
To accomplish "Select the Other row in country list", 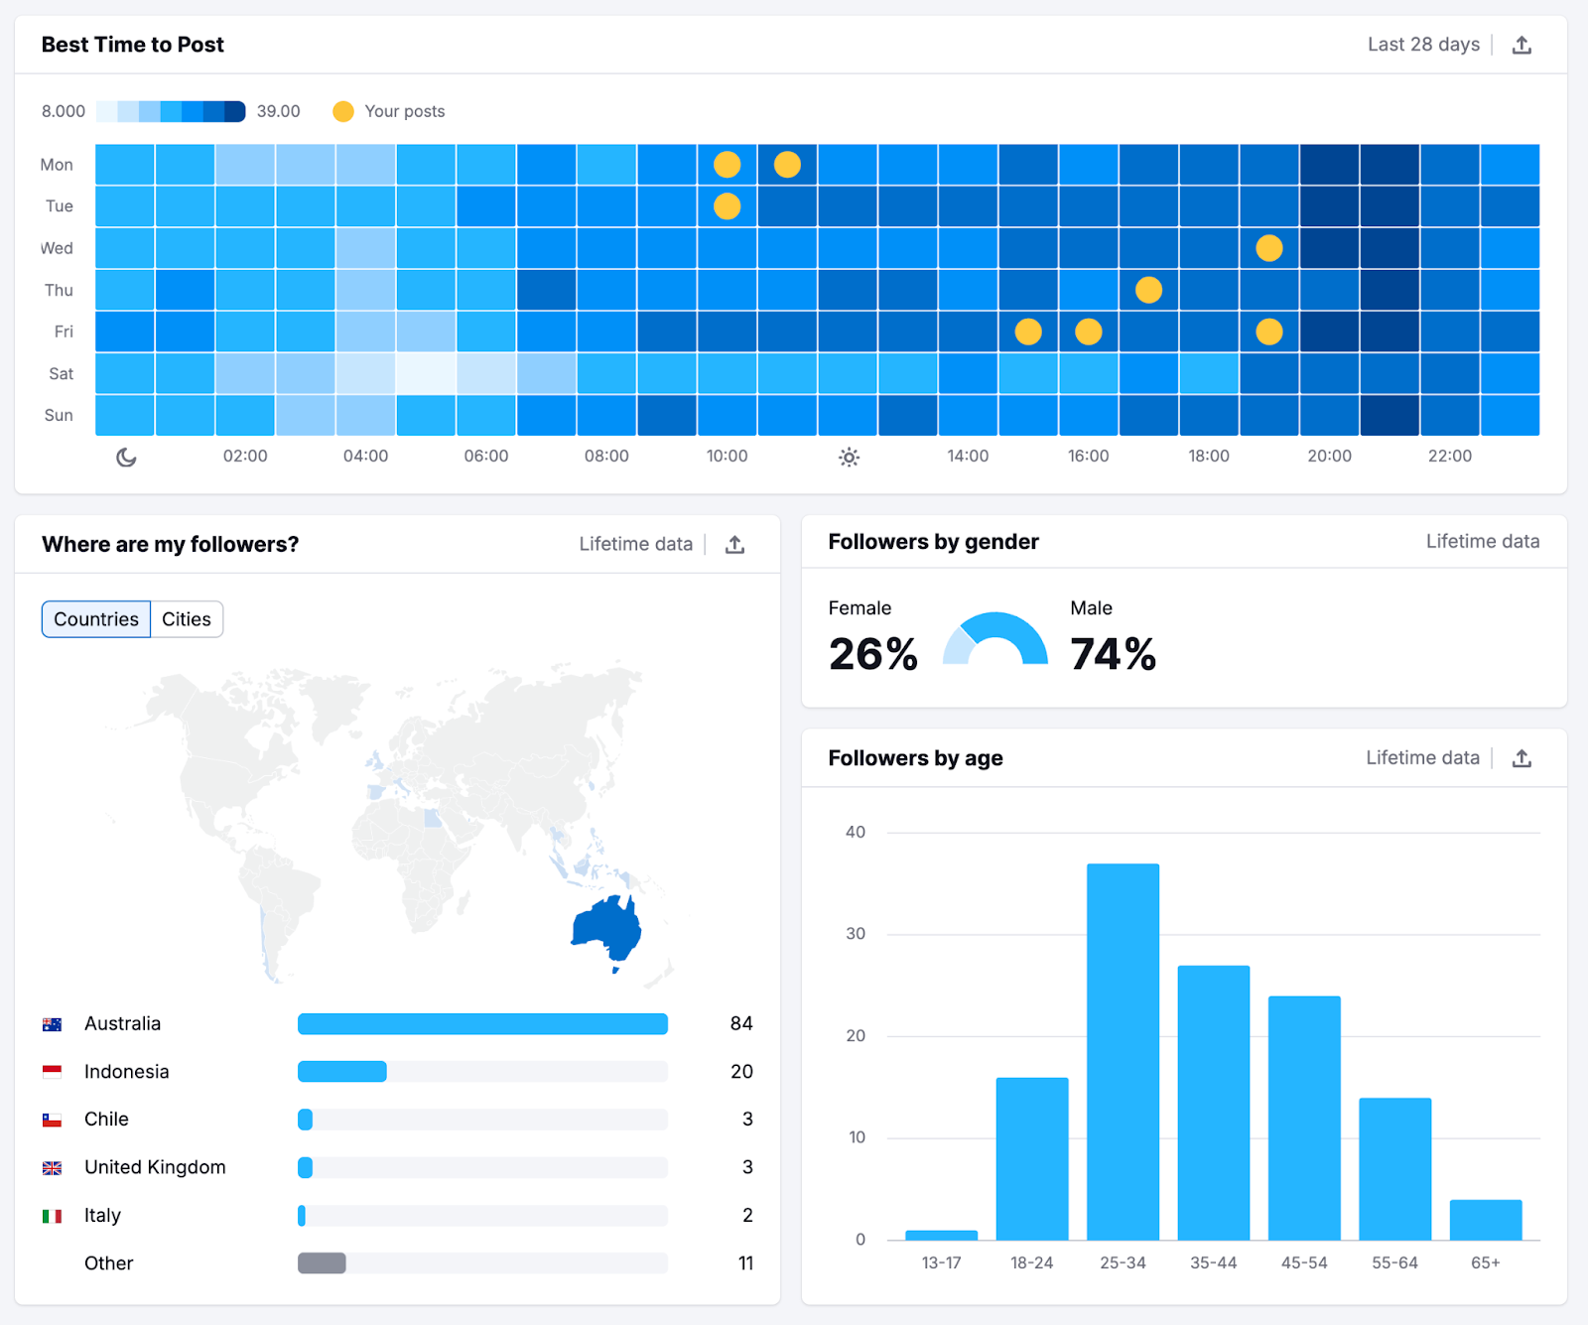I will [108, 1262].
